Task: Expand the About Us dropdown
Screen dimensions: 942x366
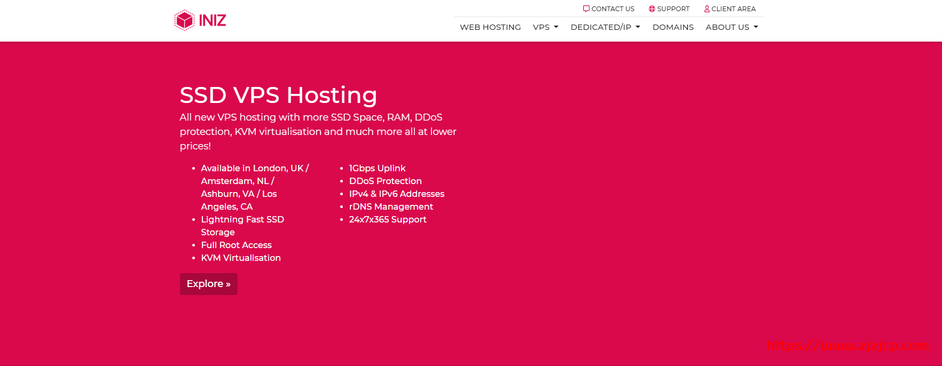Action: click(x=731, y=27)
